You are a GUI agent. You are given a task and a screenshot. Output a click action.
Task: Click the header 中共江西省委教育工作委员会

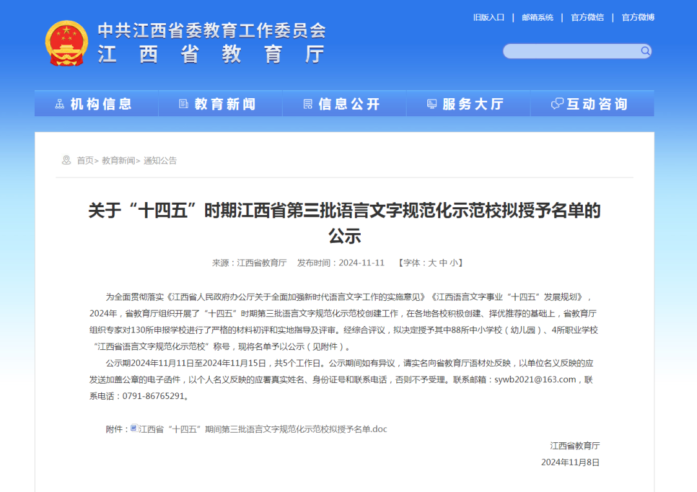(212, 30)
